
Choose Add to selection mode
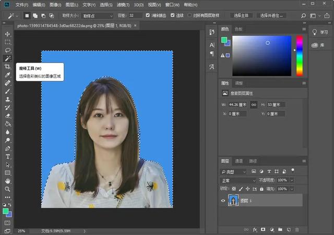coord(35,16)
